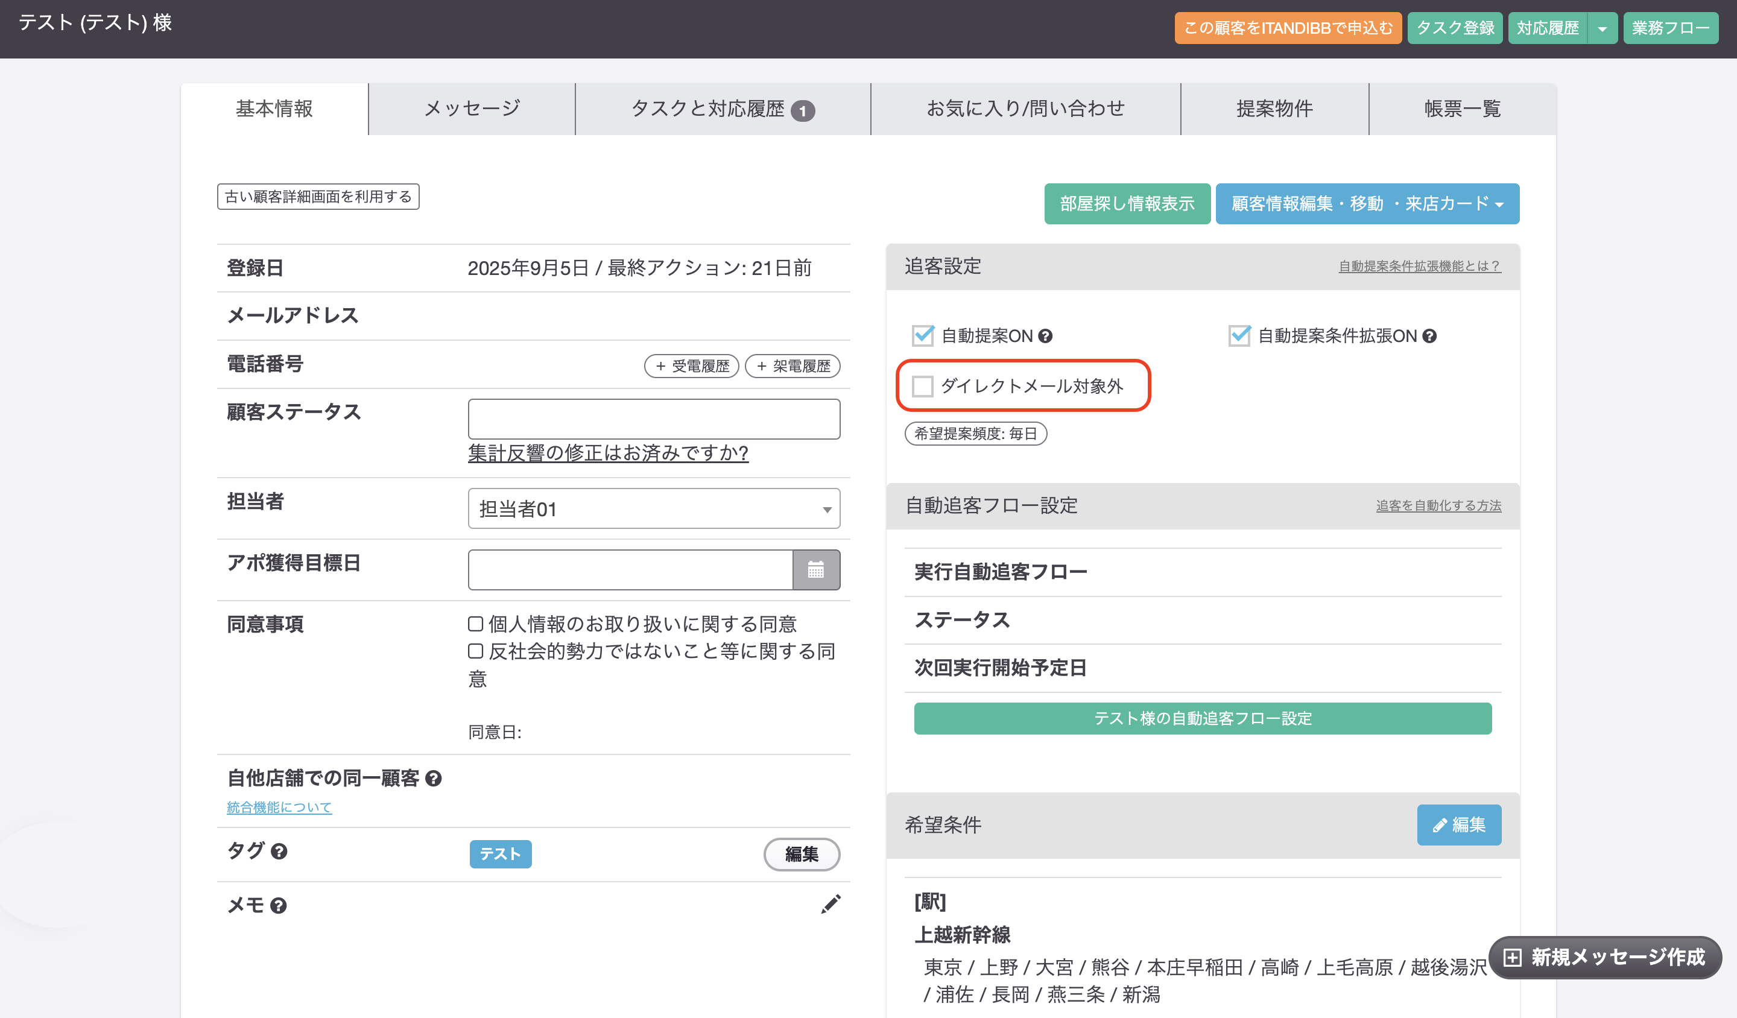Viewport: 1737px width, 1018px height.
Task: Click 次回実行開始予定日 row label
Action: [x=1000, y=668]
